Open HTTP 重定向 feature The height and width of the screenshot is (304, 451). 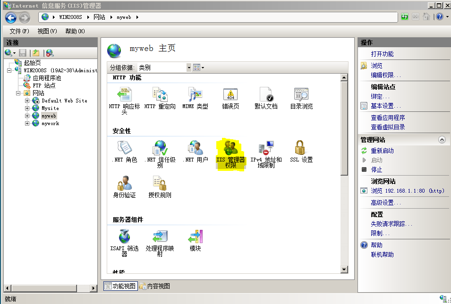point(160,98)
